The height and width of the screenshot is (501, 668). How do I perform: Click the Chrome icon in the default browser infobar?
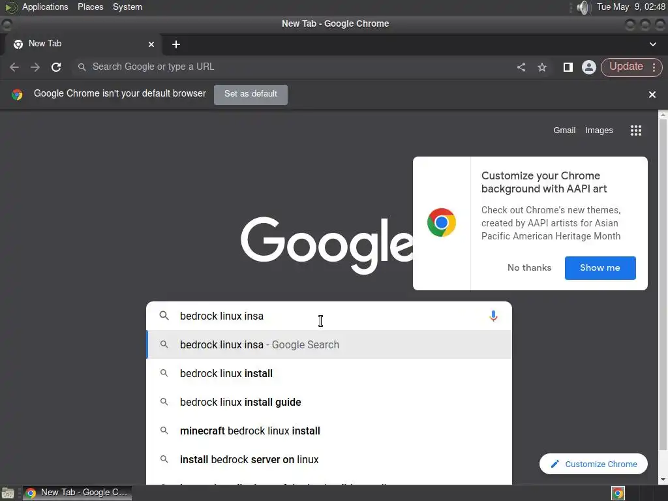pos(17,94)
